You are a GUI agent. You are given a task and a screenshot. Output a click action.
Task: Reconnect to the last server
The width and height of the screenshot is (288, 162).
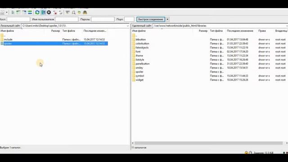click(x=61, y=13)
